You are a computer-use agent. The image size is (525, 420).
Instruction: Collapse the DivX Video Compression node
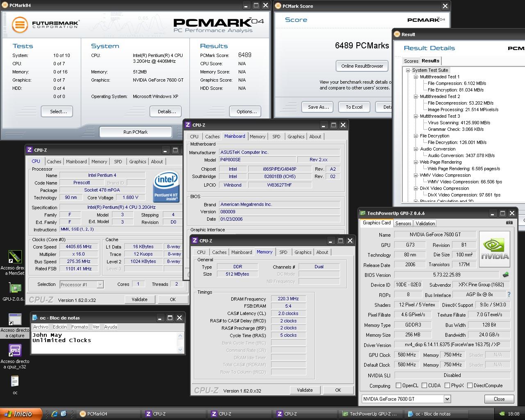coord(416,188)
